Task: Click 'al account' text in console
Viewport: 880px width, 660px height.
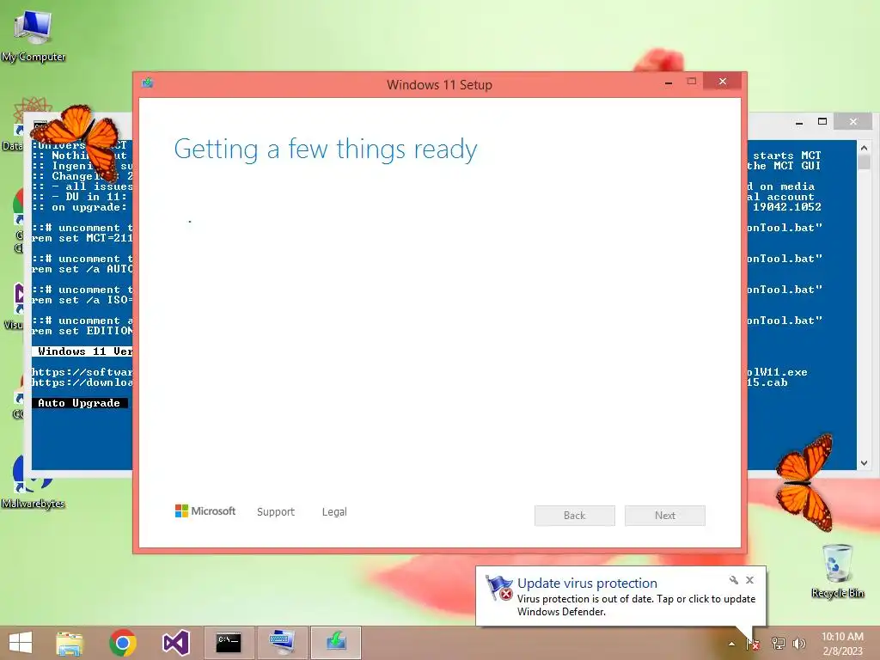Action: (x=780, y=197)
